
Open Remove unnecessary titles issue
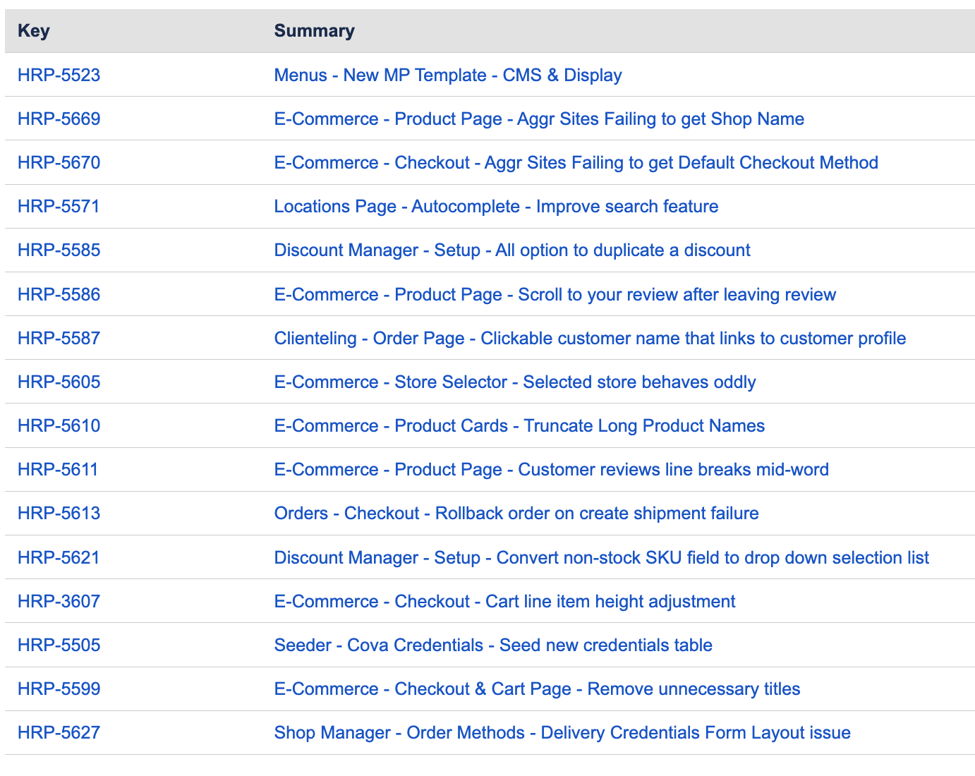pyautogui.click(x=536, y=689)
